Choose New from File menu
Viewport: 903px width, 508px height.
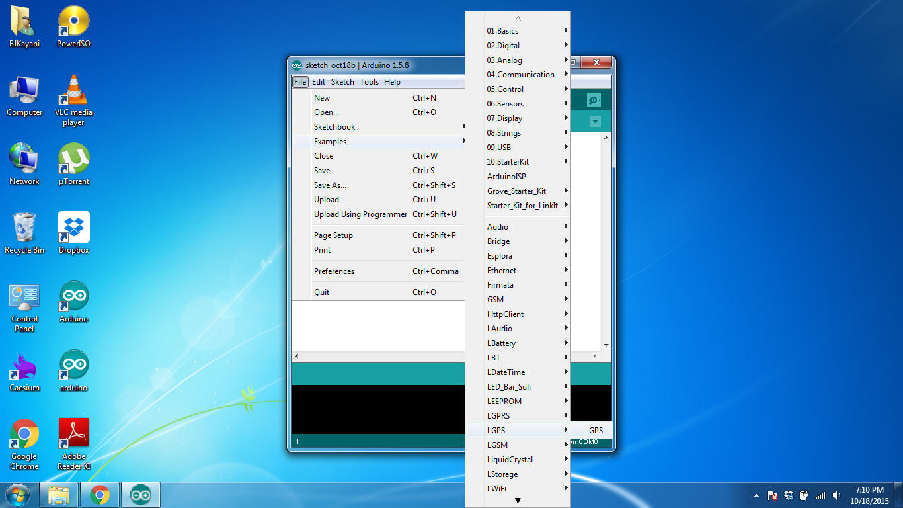pos(379,98)
